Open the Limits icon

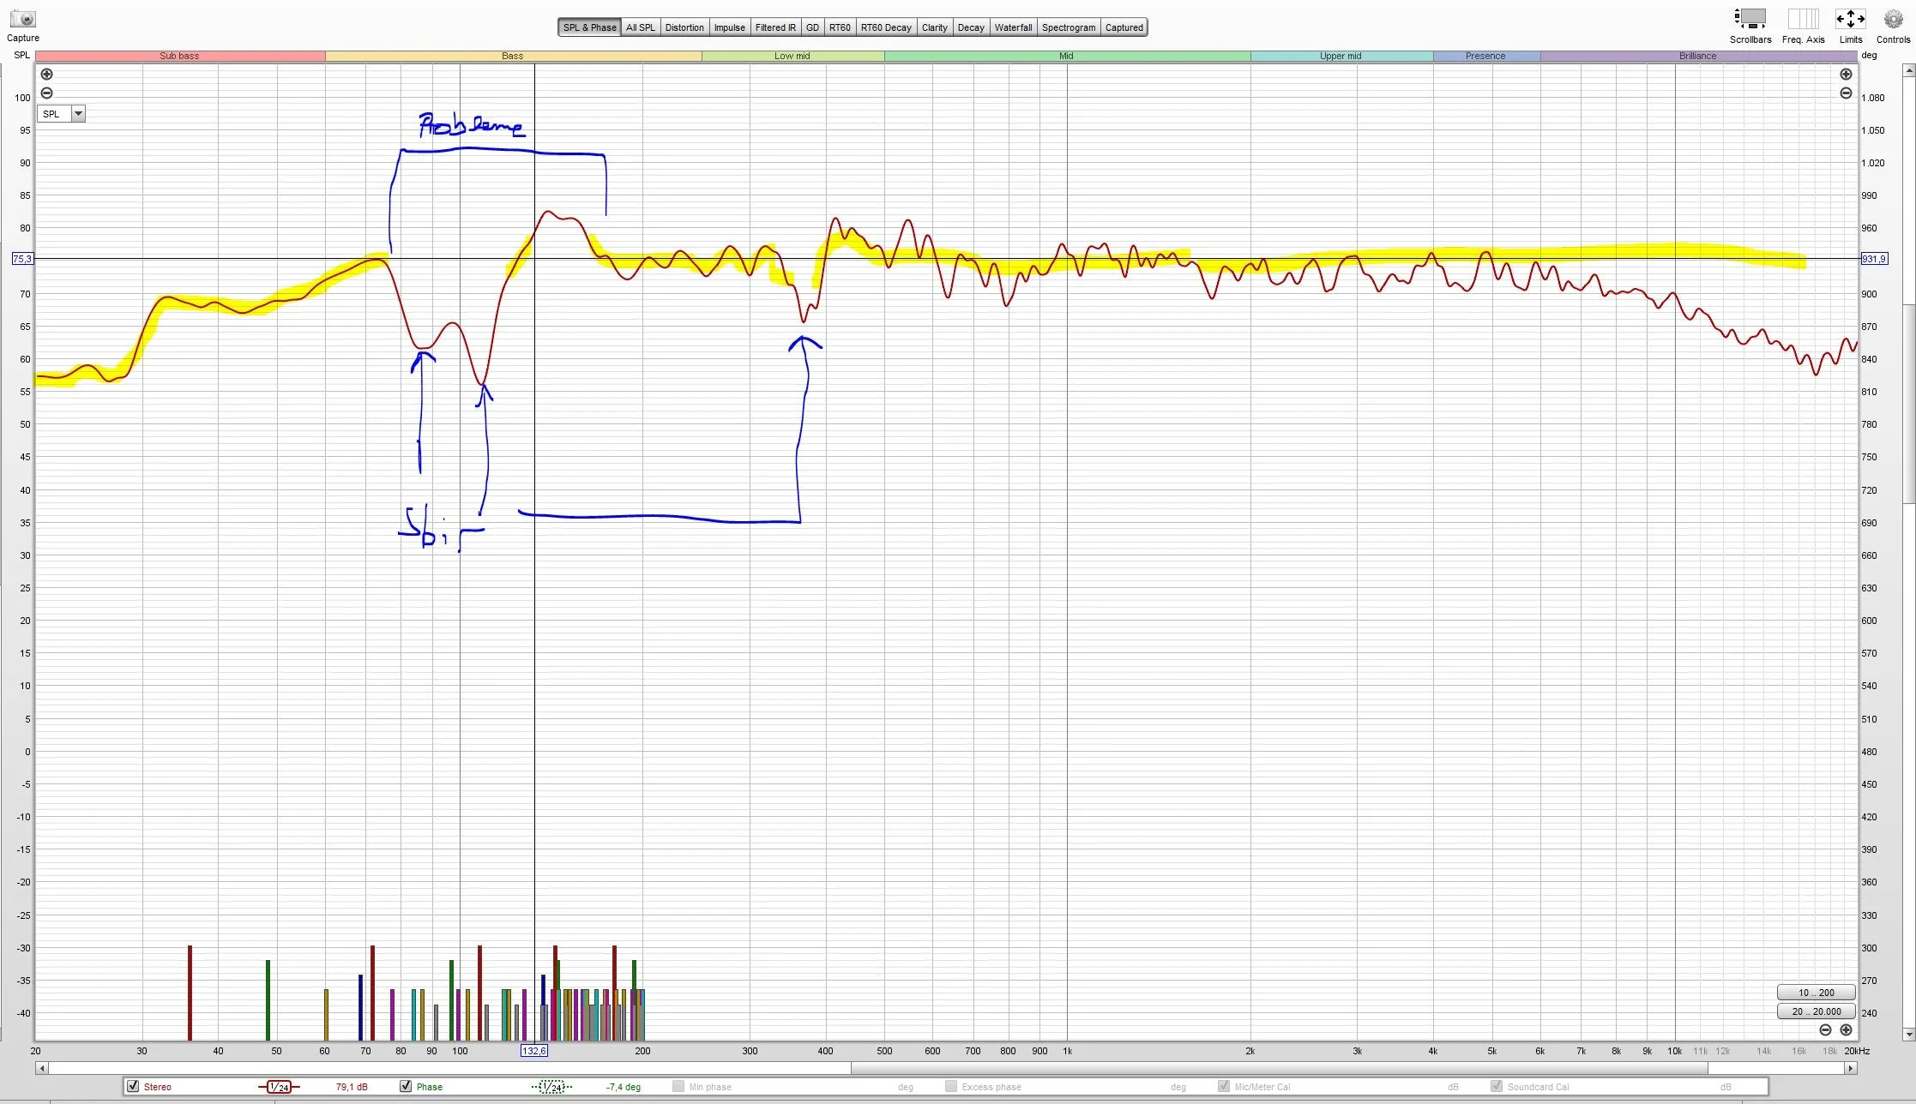tap(1850, 19)
